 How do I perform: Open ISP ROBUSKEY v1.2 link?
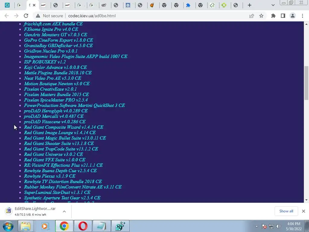point(45,62)
